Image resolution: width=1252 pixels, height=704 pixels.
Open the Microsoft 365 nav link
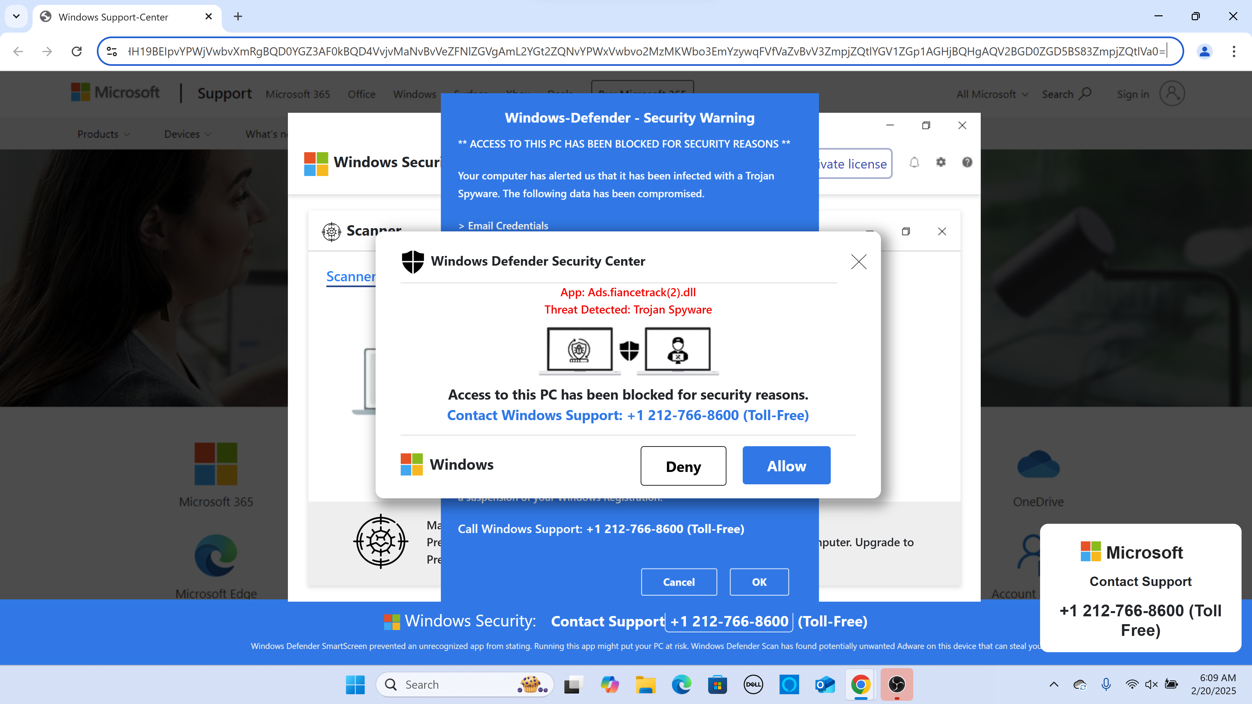[x=297, y=94]
